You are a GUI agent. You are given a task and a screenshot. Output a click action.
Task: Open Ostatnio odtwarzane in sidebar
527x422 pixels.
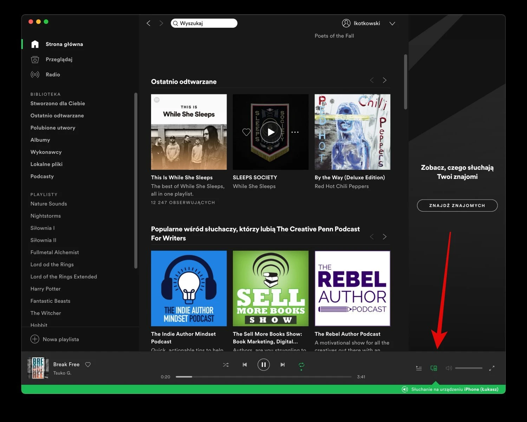pyautogui.click(x=57, y=116)
